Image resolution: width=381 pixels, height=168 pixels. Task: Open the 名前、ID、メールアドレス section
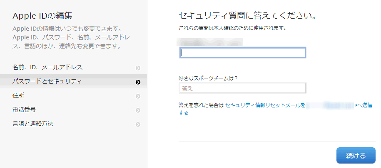[47, 67]
